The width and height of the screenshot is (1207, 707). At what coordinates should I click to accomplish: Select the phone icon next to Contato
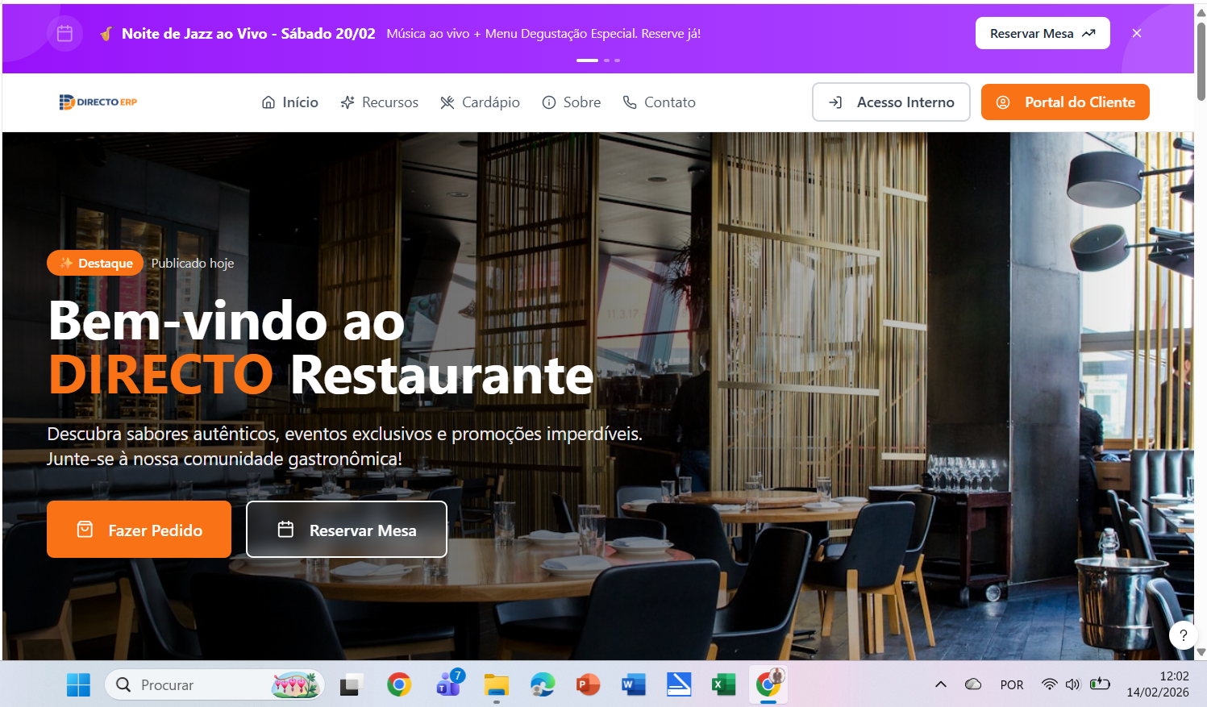tap(630, 102)
